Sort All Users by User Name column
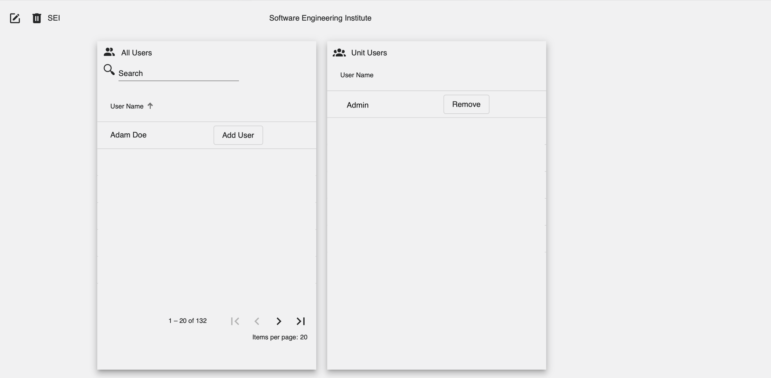 pyautogui.click(x=127, y=106)
